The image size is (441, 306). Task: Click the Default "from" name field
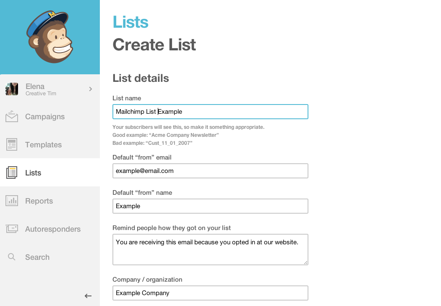click(210, 206)
